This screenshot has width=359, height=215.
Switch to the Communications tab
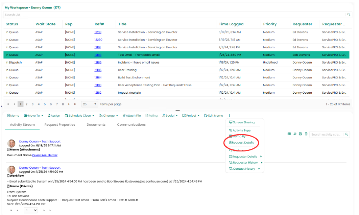(x=131, y=124)
